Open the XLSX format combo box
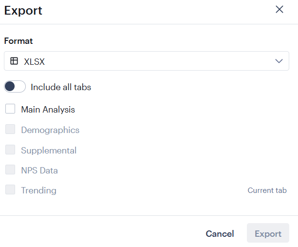Screen dimensions: 298x247 (x=146, y=61)
